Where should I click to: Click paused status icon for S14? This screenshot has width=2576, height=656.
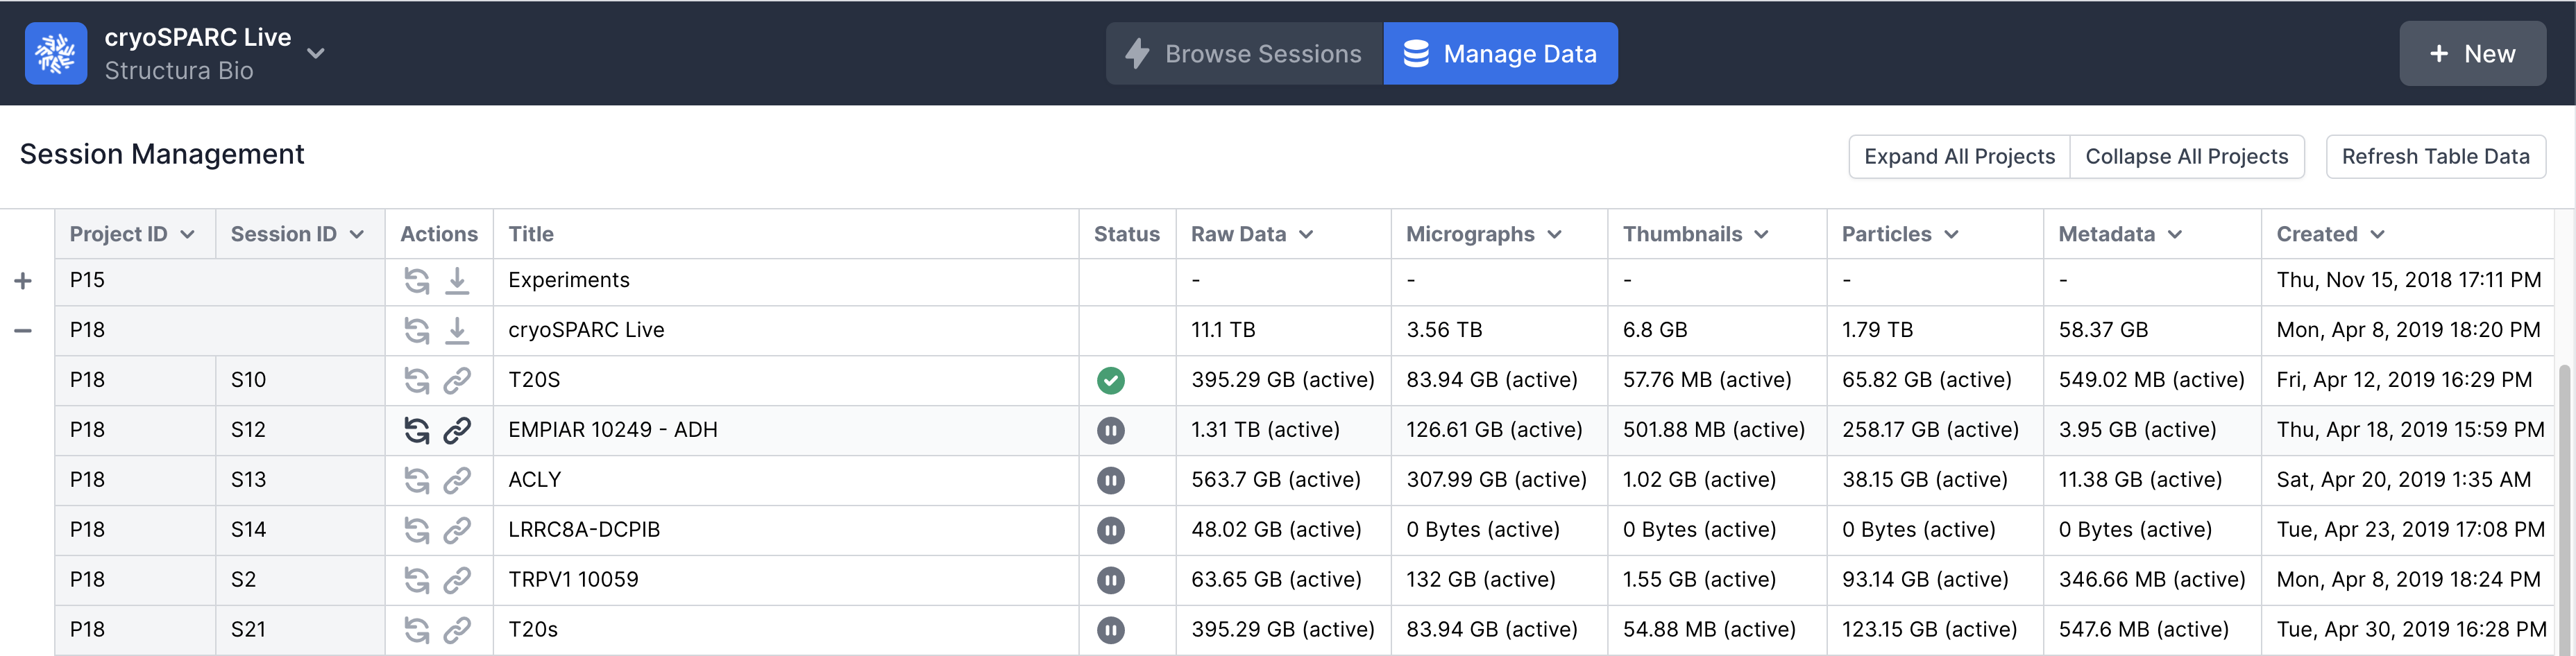coord(1110,531)
